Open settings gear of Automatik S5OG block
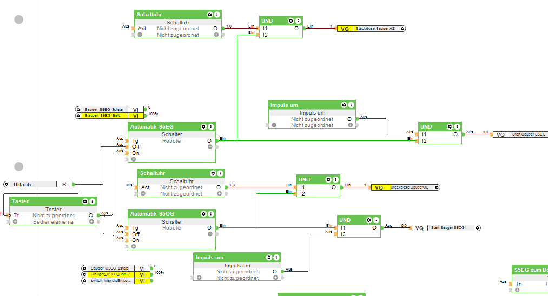This screenshot has height=296, width=548. click(204, 213)
